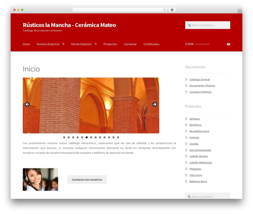Open the Contactar menu item
253x214 pixels.
[130, 44]
